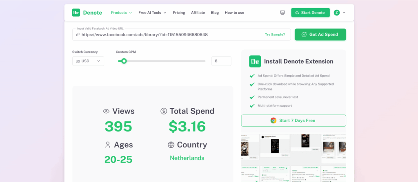Click the coin icon on Get Ad Spend
The image size is (418, 182).
click(x=304, y=35)
